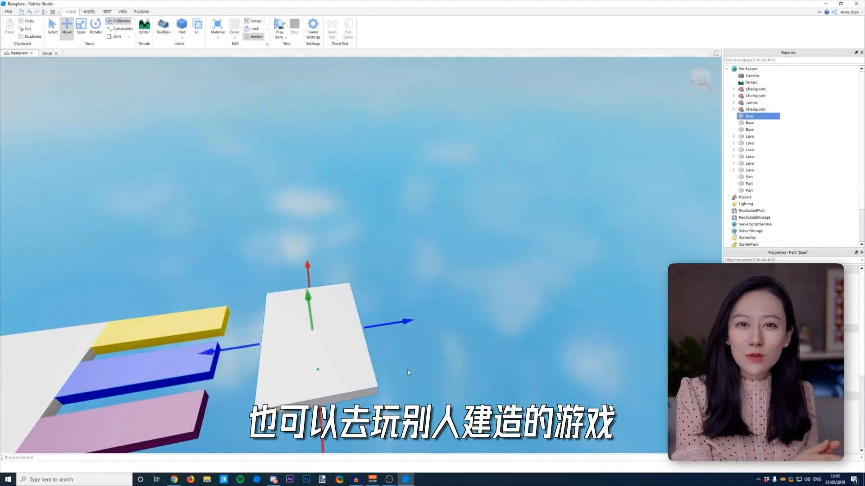Screen dimensions: 865x486
Task: Select ServerScriptService in Explorer
Action: [x=755, y=224]
